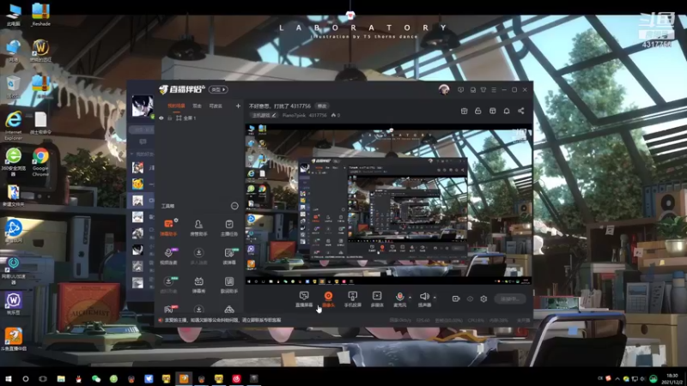Toggle the lock on 全屏1 source
Image resolution: width=687 pixels, height=386 pixels.
click(169, 118)
